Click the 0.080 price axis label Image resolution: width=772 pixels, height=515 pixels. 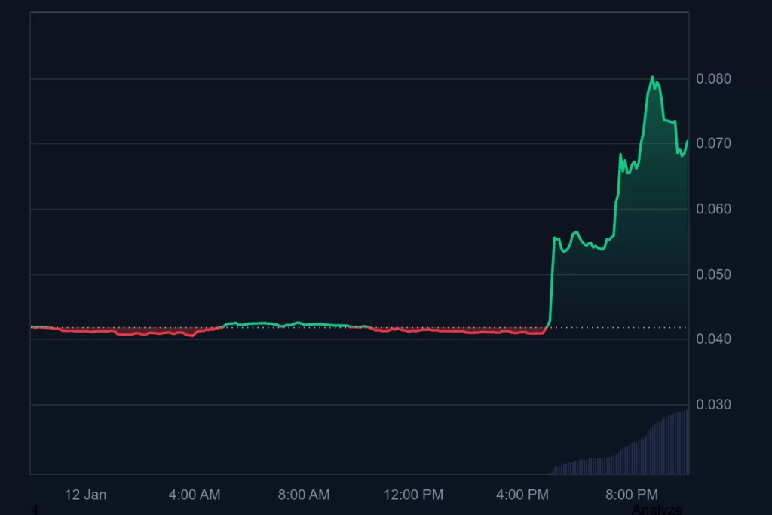tap(712, 78)
